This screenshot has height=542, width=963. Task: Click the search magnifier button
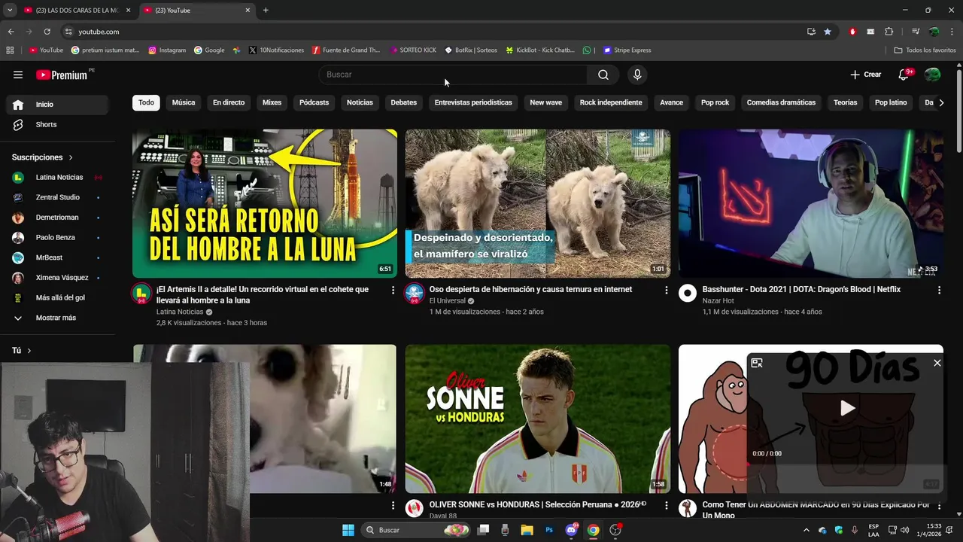(x=603, y=75)
